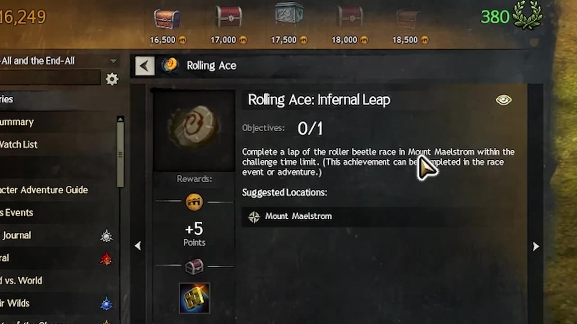Open the achievement panel settings gear

[112, 79]
